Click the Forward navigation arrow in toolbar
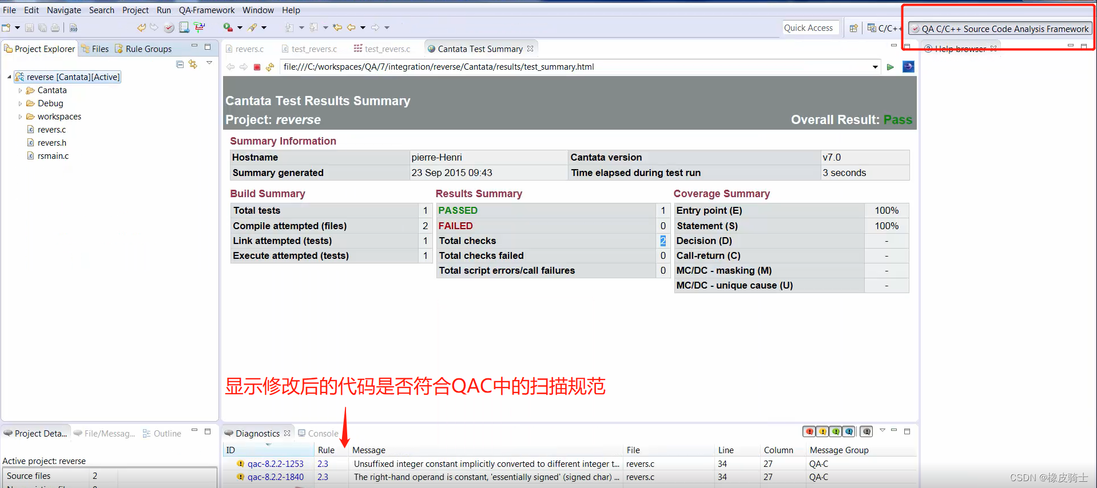Image resolution: width=1097 pixels, height=488 pixels. (375, 27)
